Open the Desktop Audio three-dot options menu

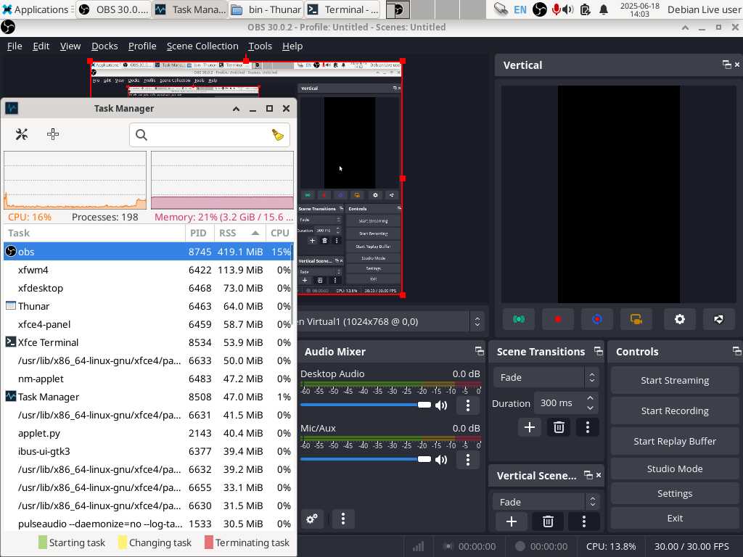tap(468, 405)
